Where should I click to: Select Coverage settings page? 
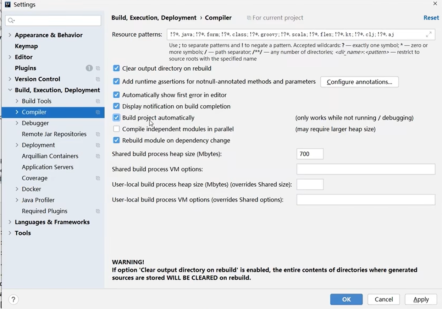point(34,178)
